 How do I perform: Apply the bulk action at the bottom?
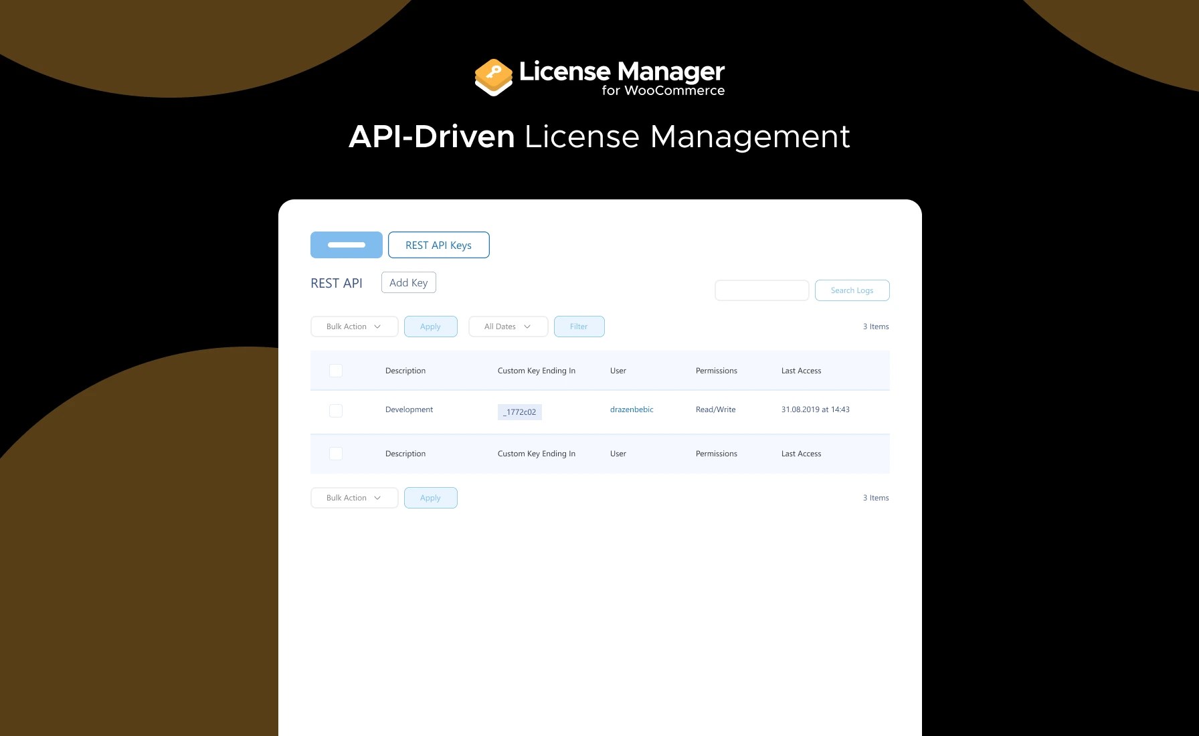pos(430,498)
